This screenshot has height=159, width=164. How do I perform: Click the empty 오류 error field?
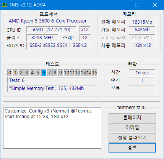coord(142,88)
